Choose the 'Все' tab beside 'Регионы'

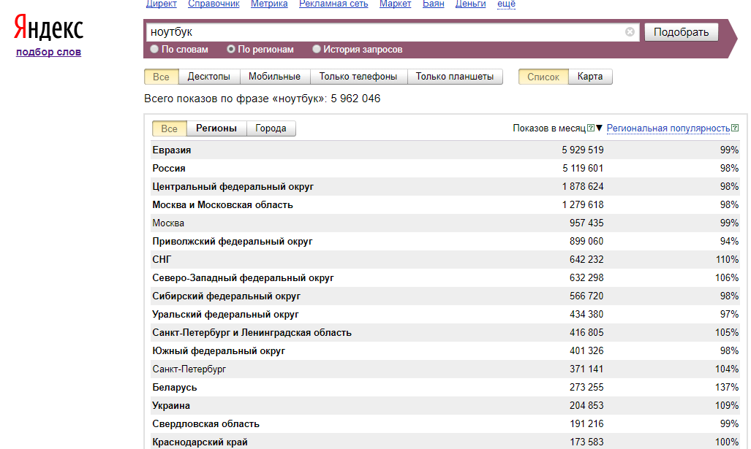tap(169, 128)
